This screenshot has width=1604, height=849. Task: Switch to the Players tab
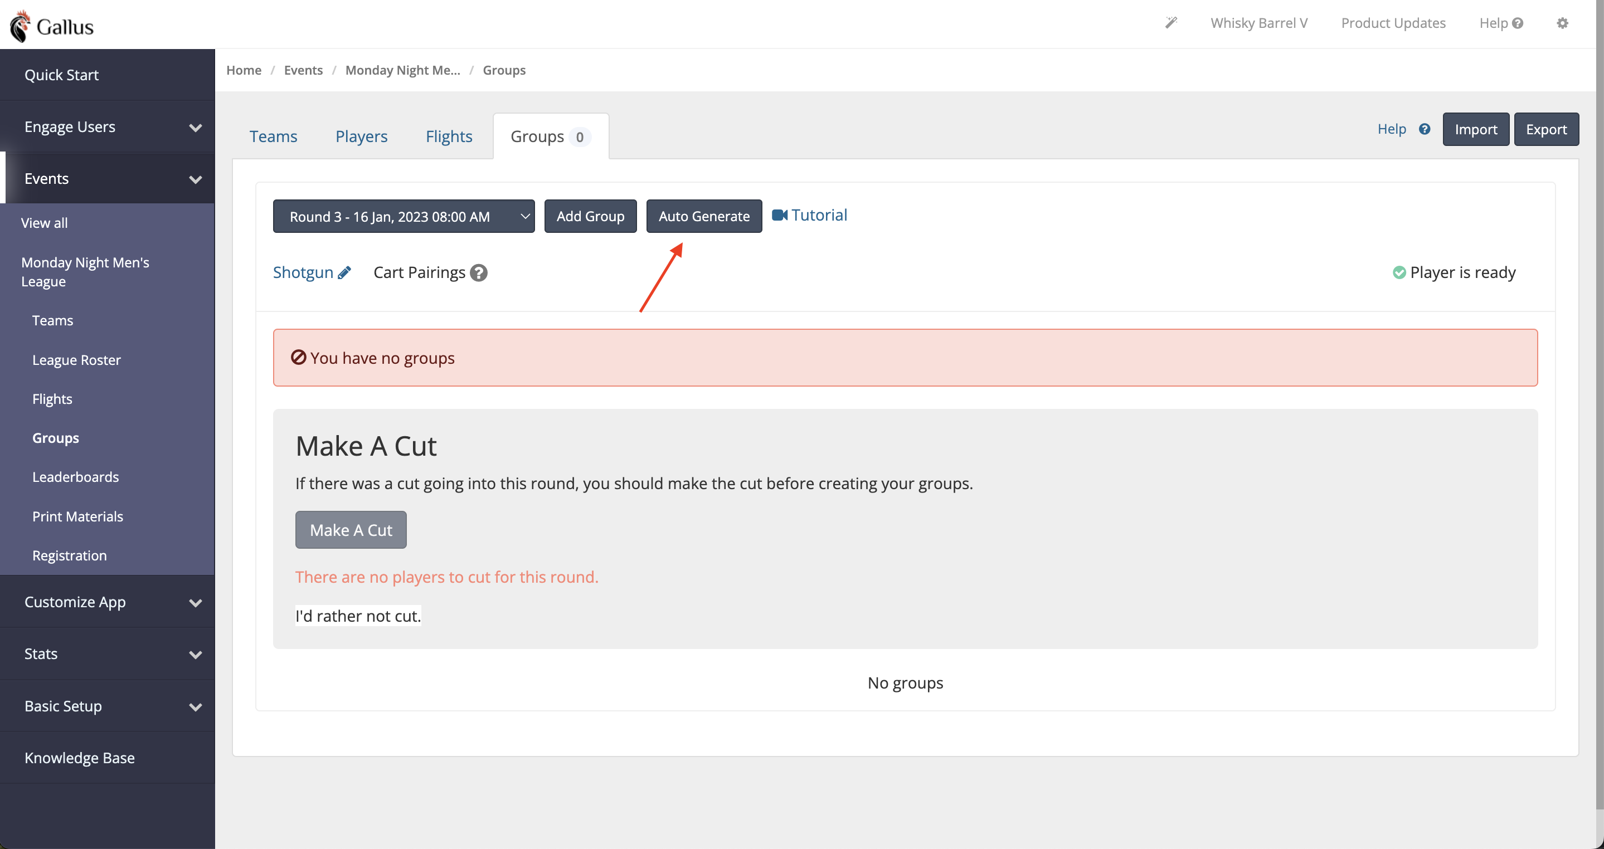tap(361, 136)
